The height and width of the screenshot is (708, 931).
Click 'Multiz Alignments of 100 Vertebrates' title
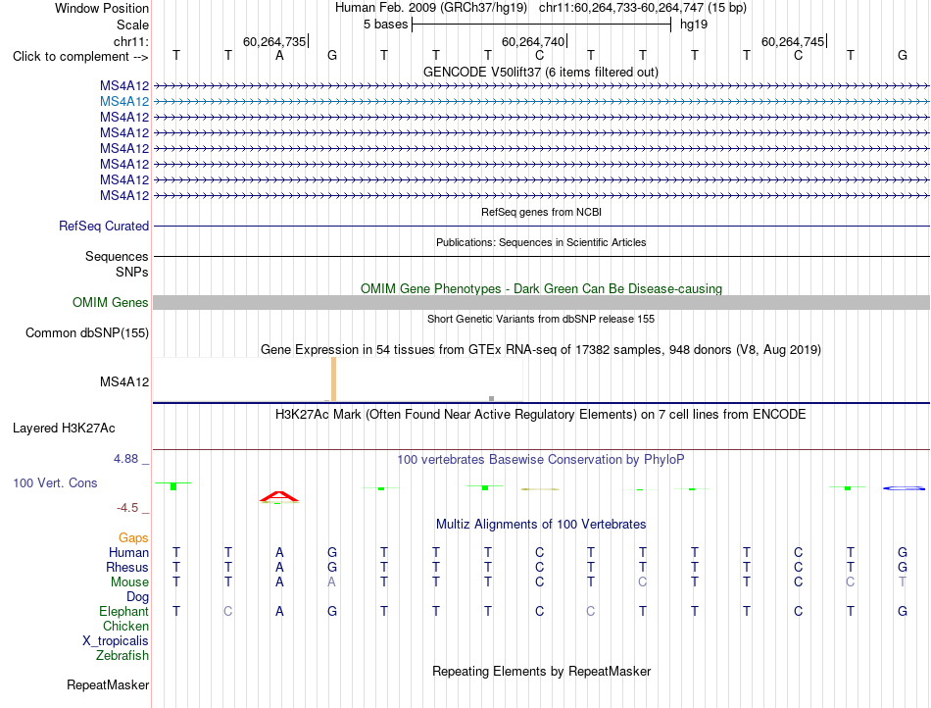point(541,524)
